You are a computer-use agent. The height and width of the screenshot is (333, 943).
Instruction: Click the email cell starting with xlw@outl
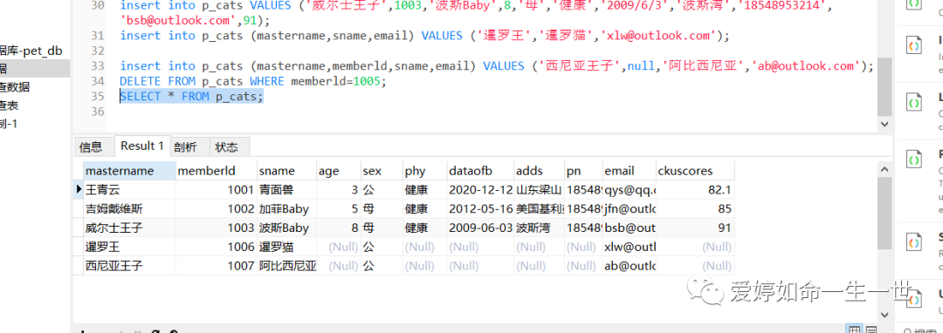click(x=629, y=247)
